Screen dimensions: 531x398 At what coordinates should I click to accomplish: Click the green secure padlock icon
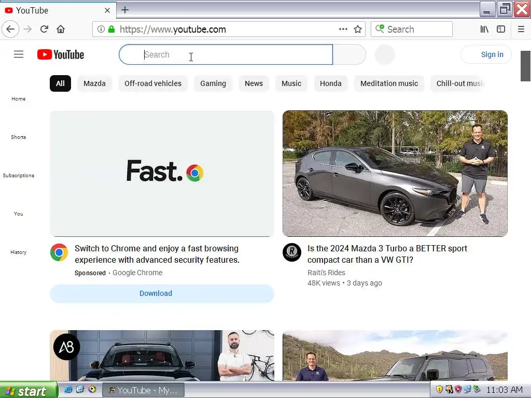111,30
